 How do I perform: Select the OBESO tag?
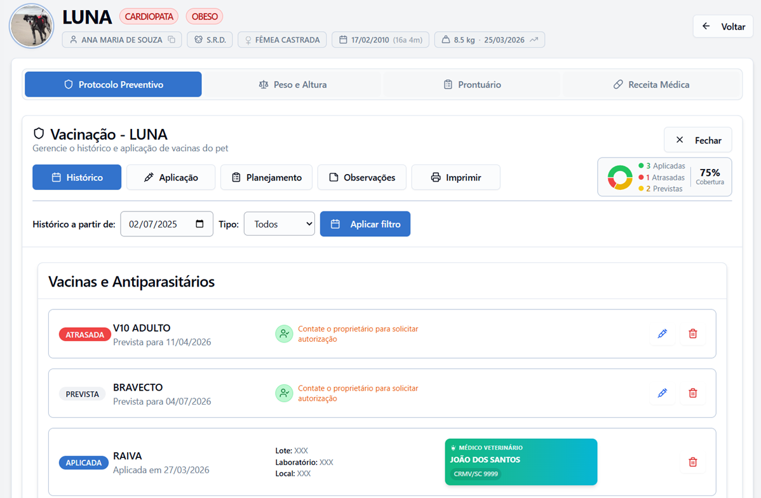(x=205, y=17)
